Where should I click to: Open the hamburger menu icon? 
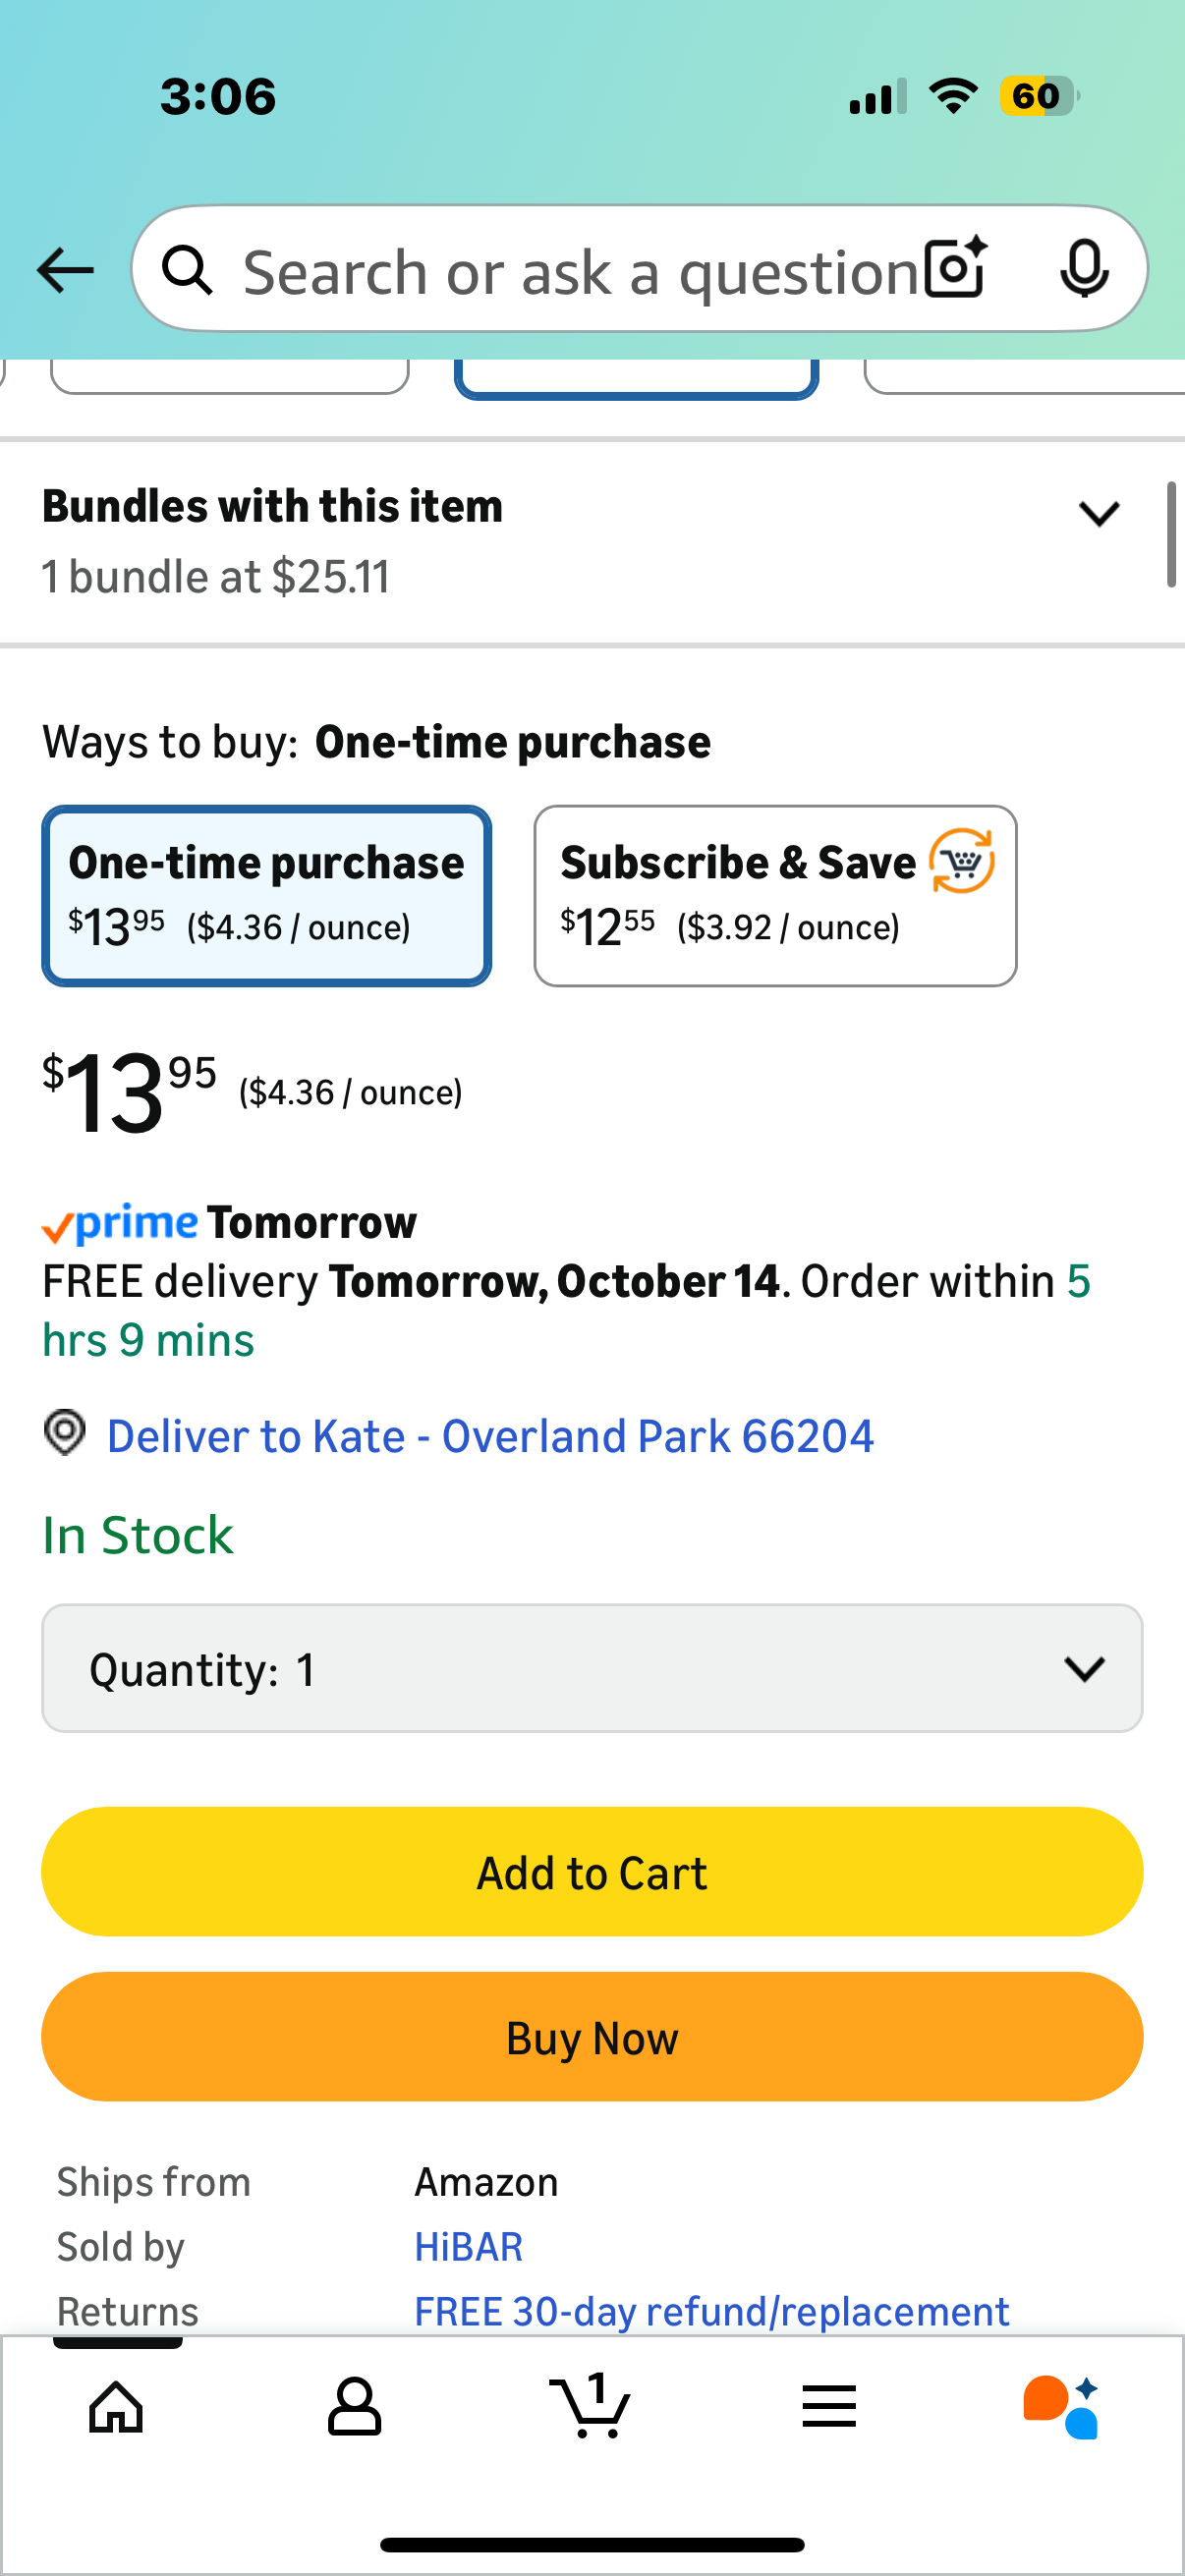coord(828,2406)
